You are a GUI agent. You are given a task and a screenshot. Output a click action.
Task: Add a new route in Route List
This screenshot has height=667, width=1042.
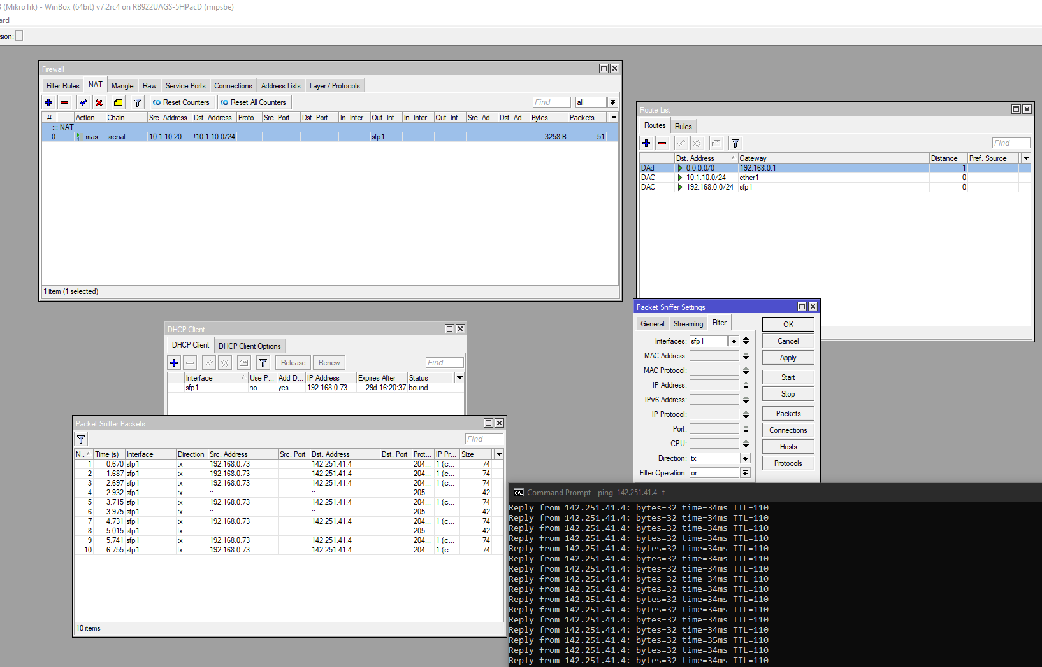[646, 143]
